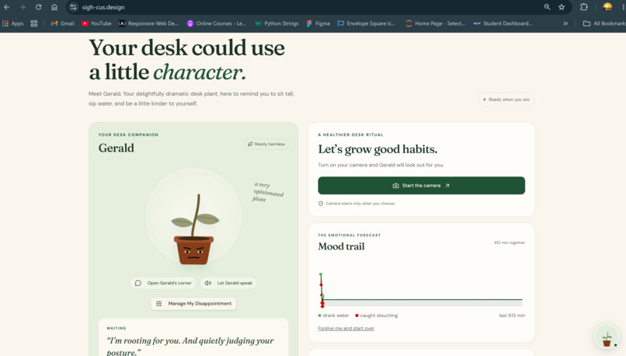
Task: Open Manage My Disappointment settings
Action: 193,304
